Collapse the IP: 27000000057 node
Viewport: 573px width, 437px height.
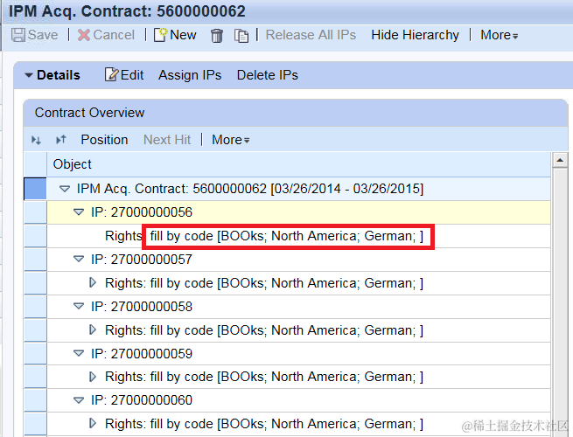(x=79, y=259)
